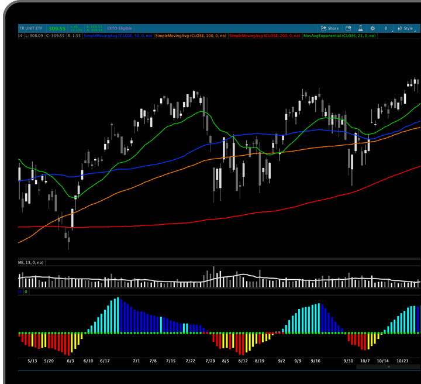The width and height of the screenshot is (421, 384).
Task: Click the 9/16 date marker on axis
Action: (x=316, y=361)
